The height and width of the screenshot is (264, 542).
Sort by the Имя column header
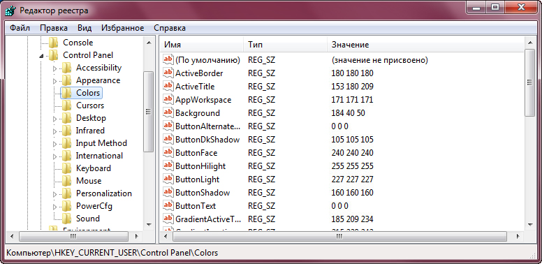click(x=202, y=45)
